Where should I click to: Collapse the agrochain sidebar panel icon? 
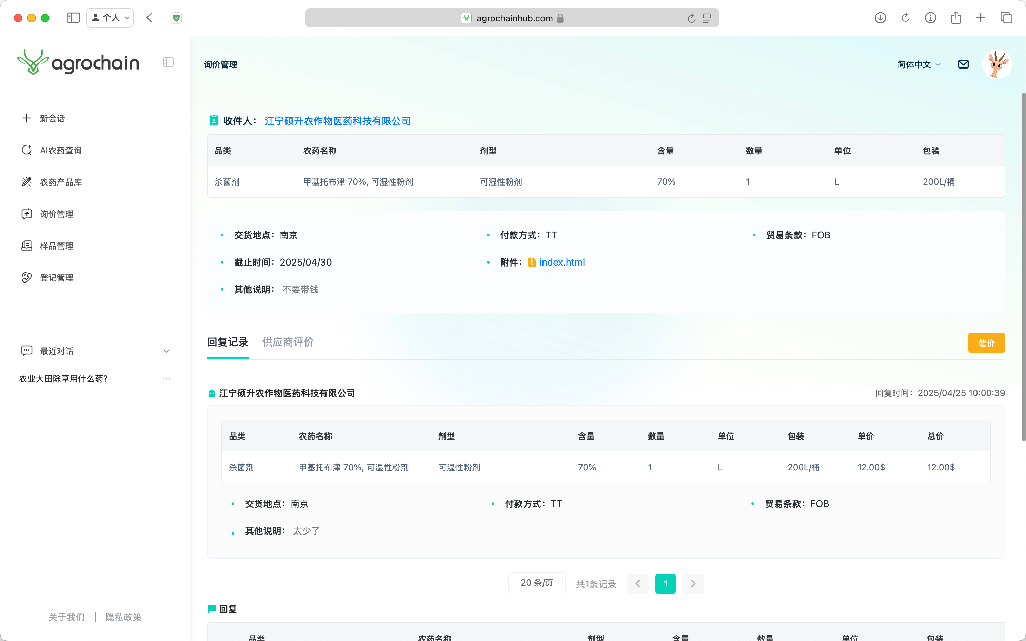point(168,62)
